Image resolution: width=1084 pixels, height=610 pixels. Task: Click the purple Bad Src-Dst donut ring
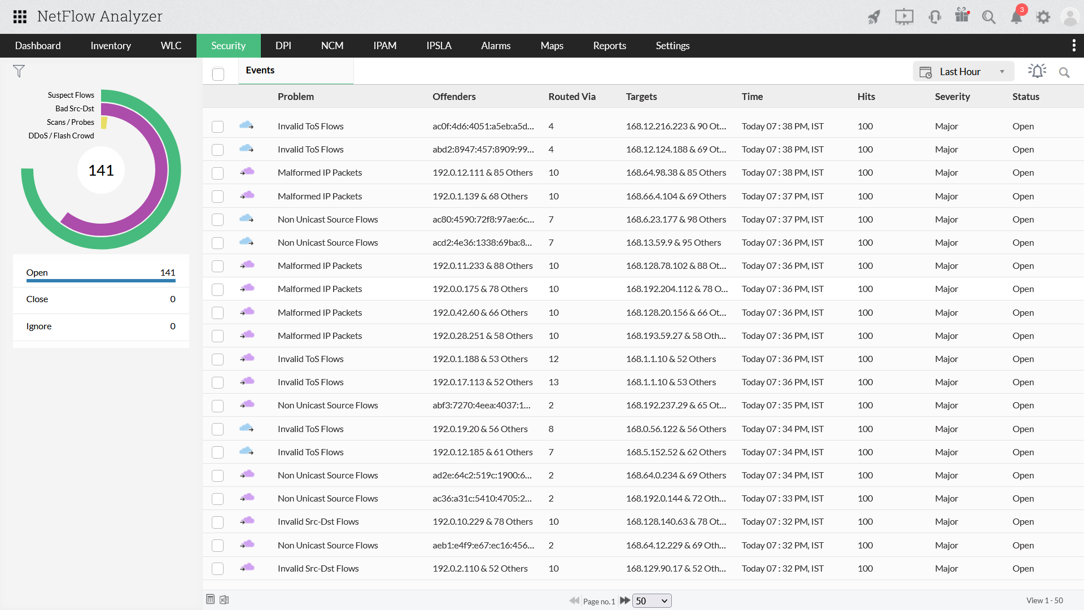tap(160, 169)
